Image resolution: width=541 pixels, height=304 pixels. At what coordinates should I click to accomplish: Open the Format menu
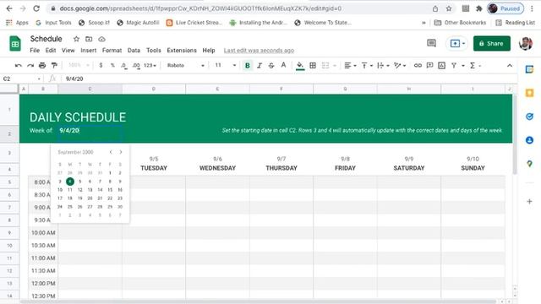point(112,51)
